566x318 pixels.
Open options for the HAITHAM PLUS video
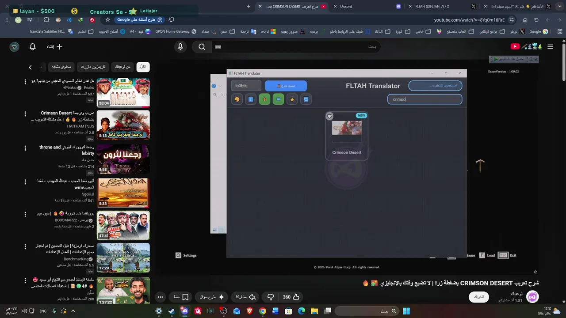[25, 114]
